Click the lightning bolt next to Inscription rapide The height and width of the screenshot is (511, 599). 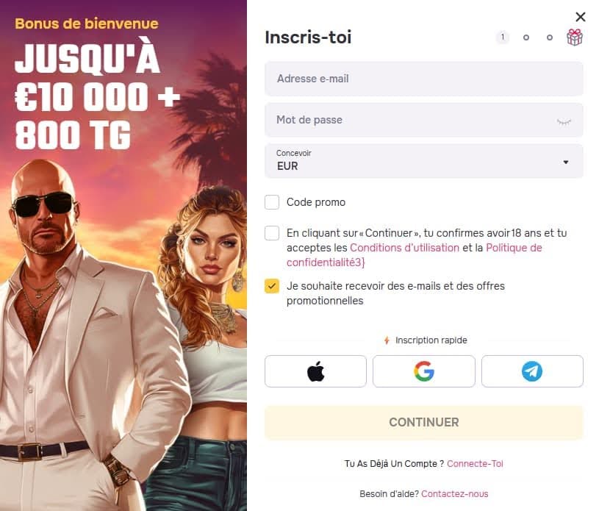[x=387, y=340]
